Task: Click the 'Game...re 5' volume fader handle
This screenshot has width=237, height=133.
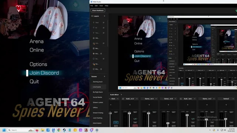Action: point(168,123)
